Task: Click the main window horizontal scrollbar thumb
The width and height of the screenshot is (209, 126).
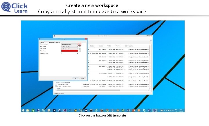Action: point(89,90)
